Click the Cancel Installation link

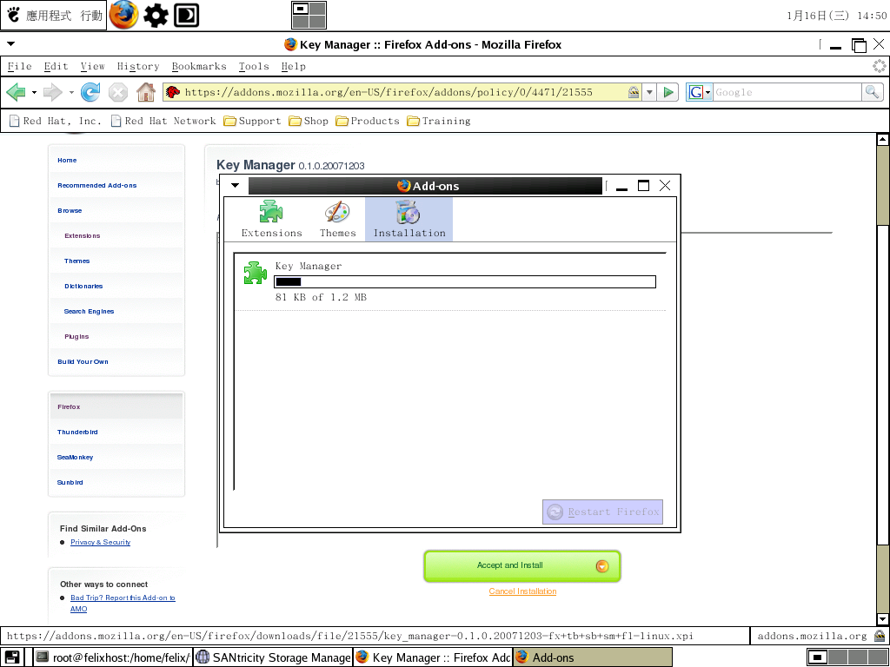click(522, 591)
